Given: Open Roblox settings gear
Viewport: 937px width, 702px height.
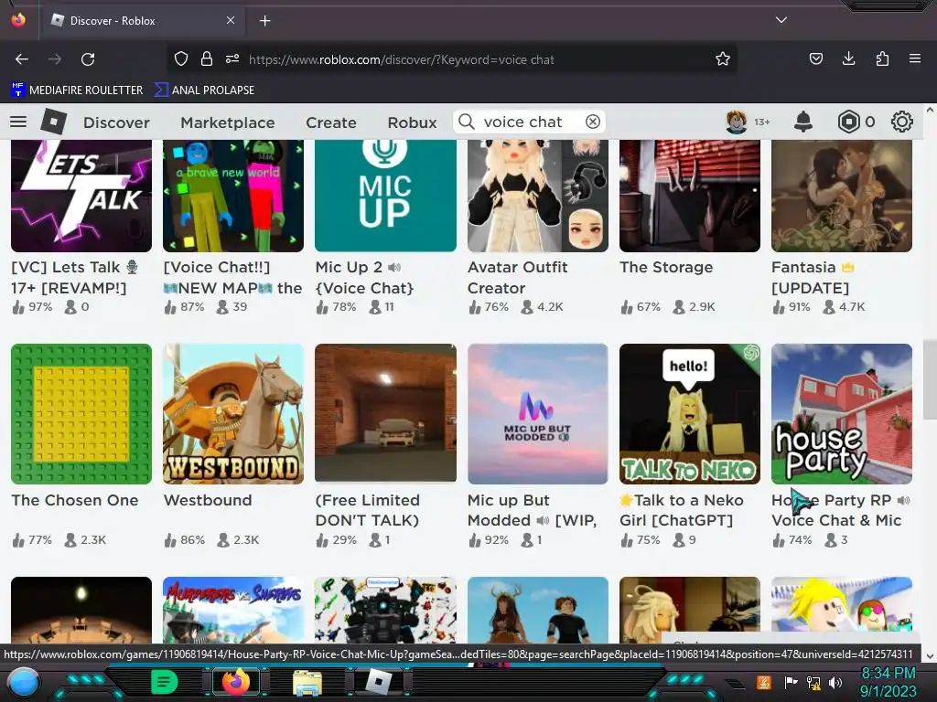Looking at the screenshot, I should pyautogui.click(x=901, y=122).
